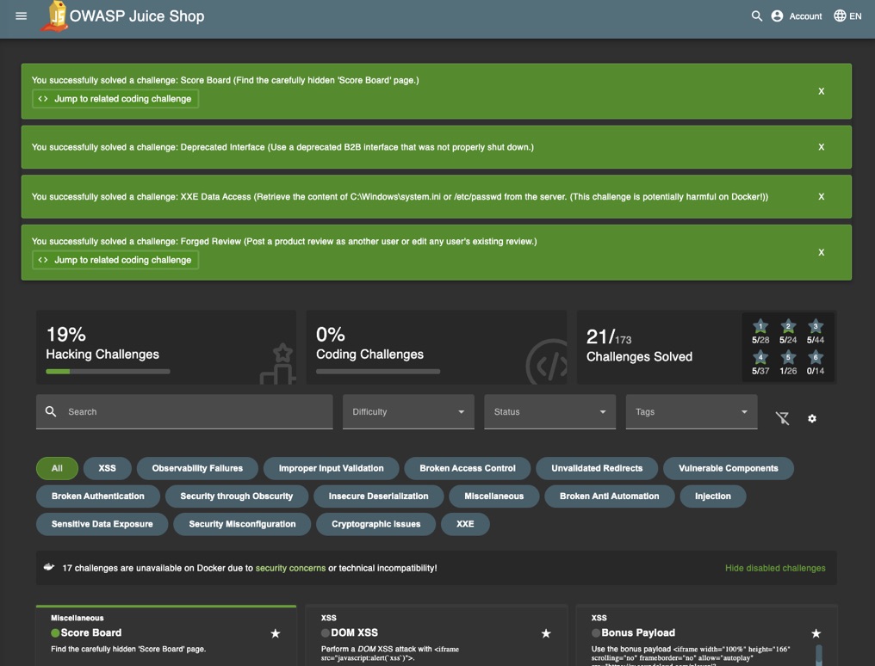875x666 pixels.
Task: Click the Bonus Payload card scrollbar
Action: point(819,654)
